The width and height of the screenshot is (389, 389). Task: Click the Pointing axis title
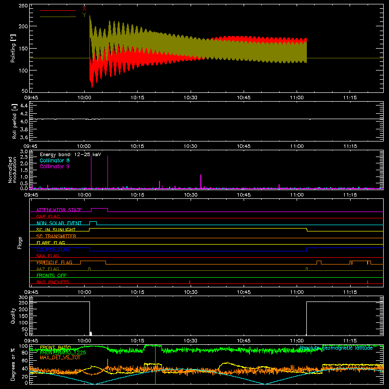(x=13, y=48)
